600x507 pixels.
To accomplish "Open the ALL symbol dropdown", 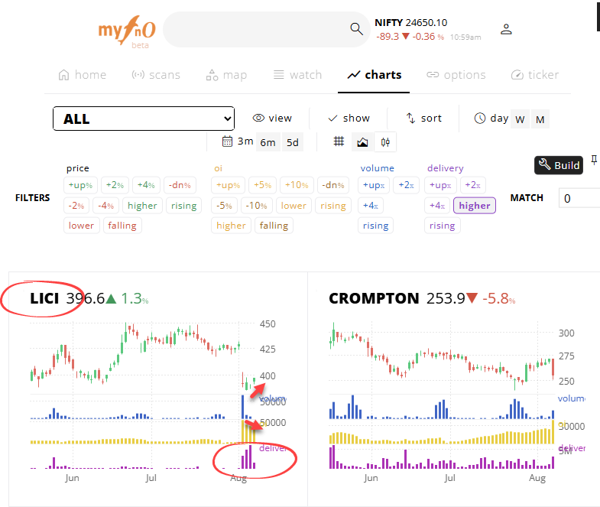I will point(144,119).
